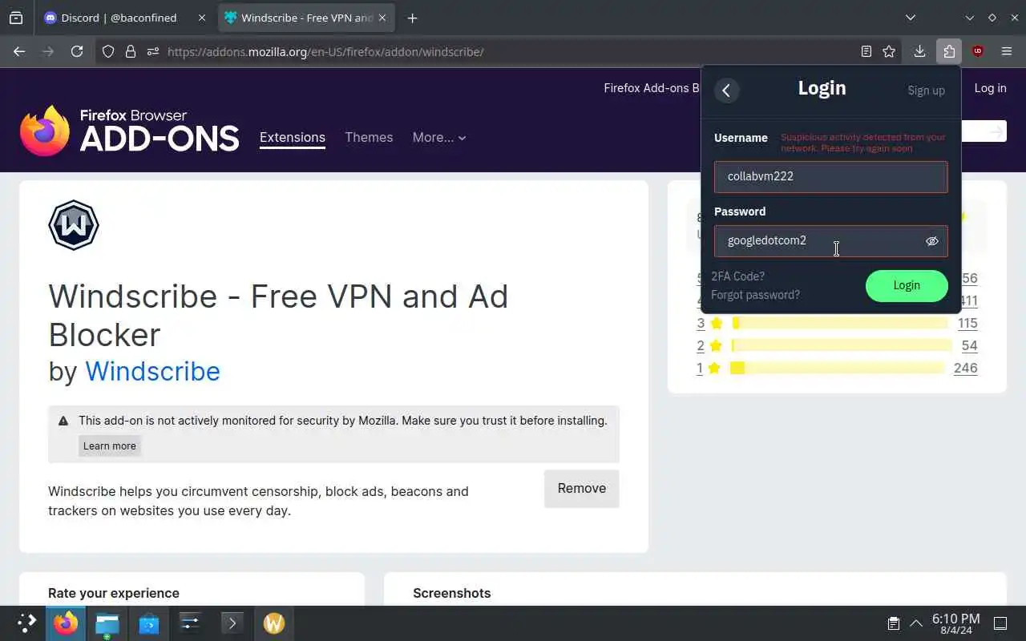The image size is (1026, 641).
Task: Open a new tab with plus button
Action: [x=412, y=18]
